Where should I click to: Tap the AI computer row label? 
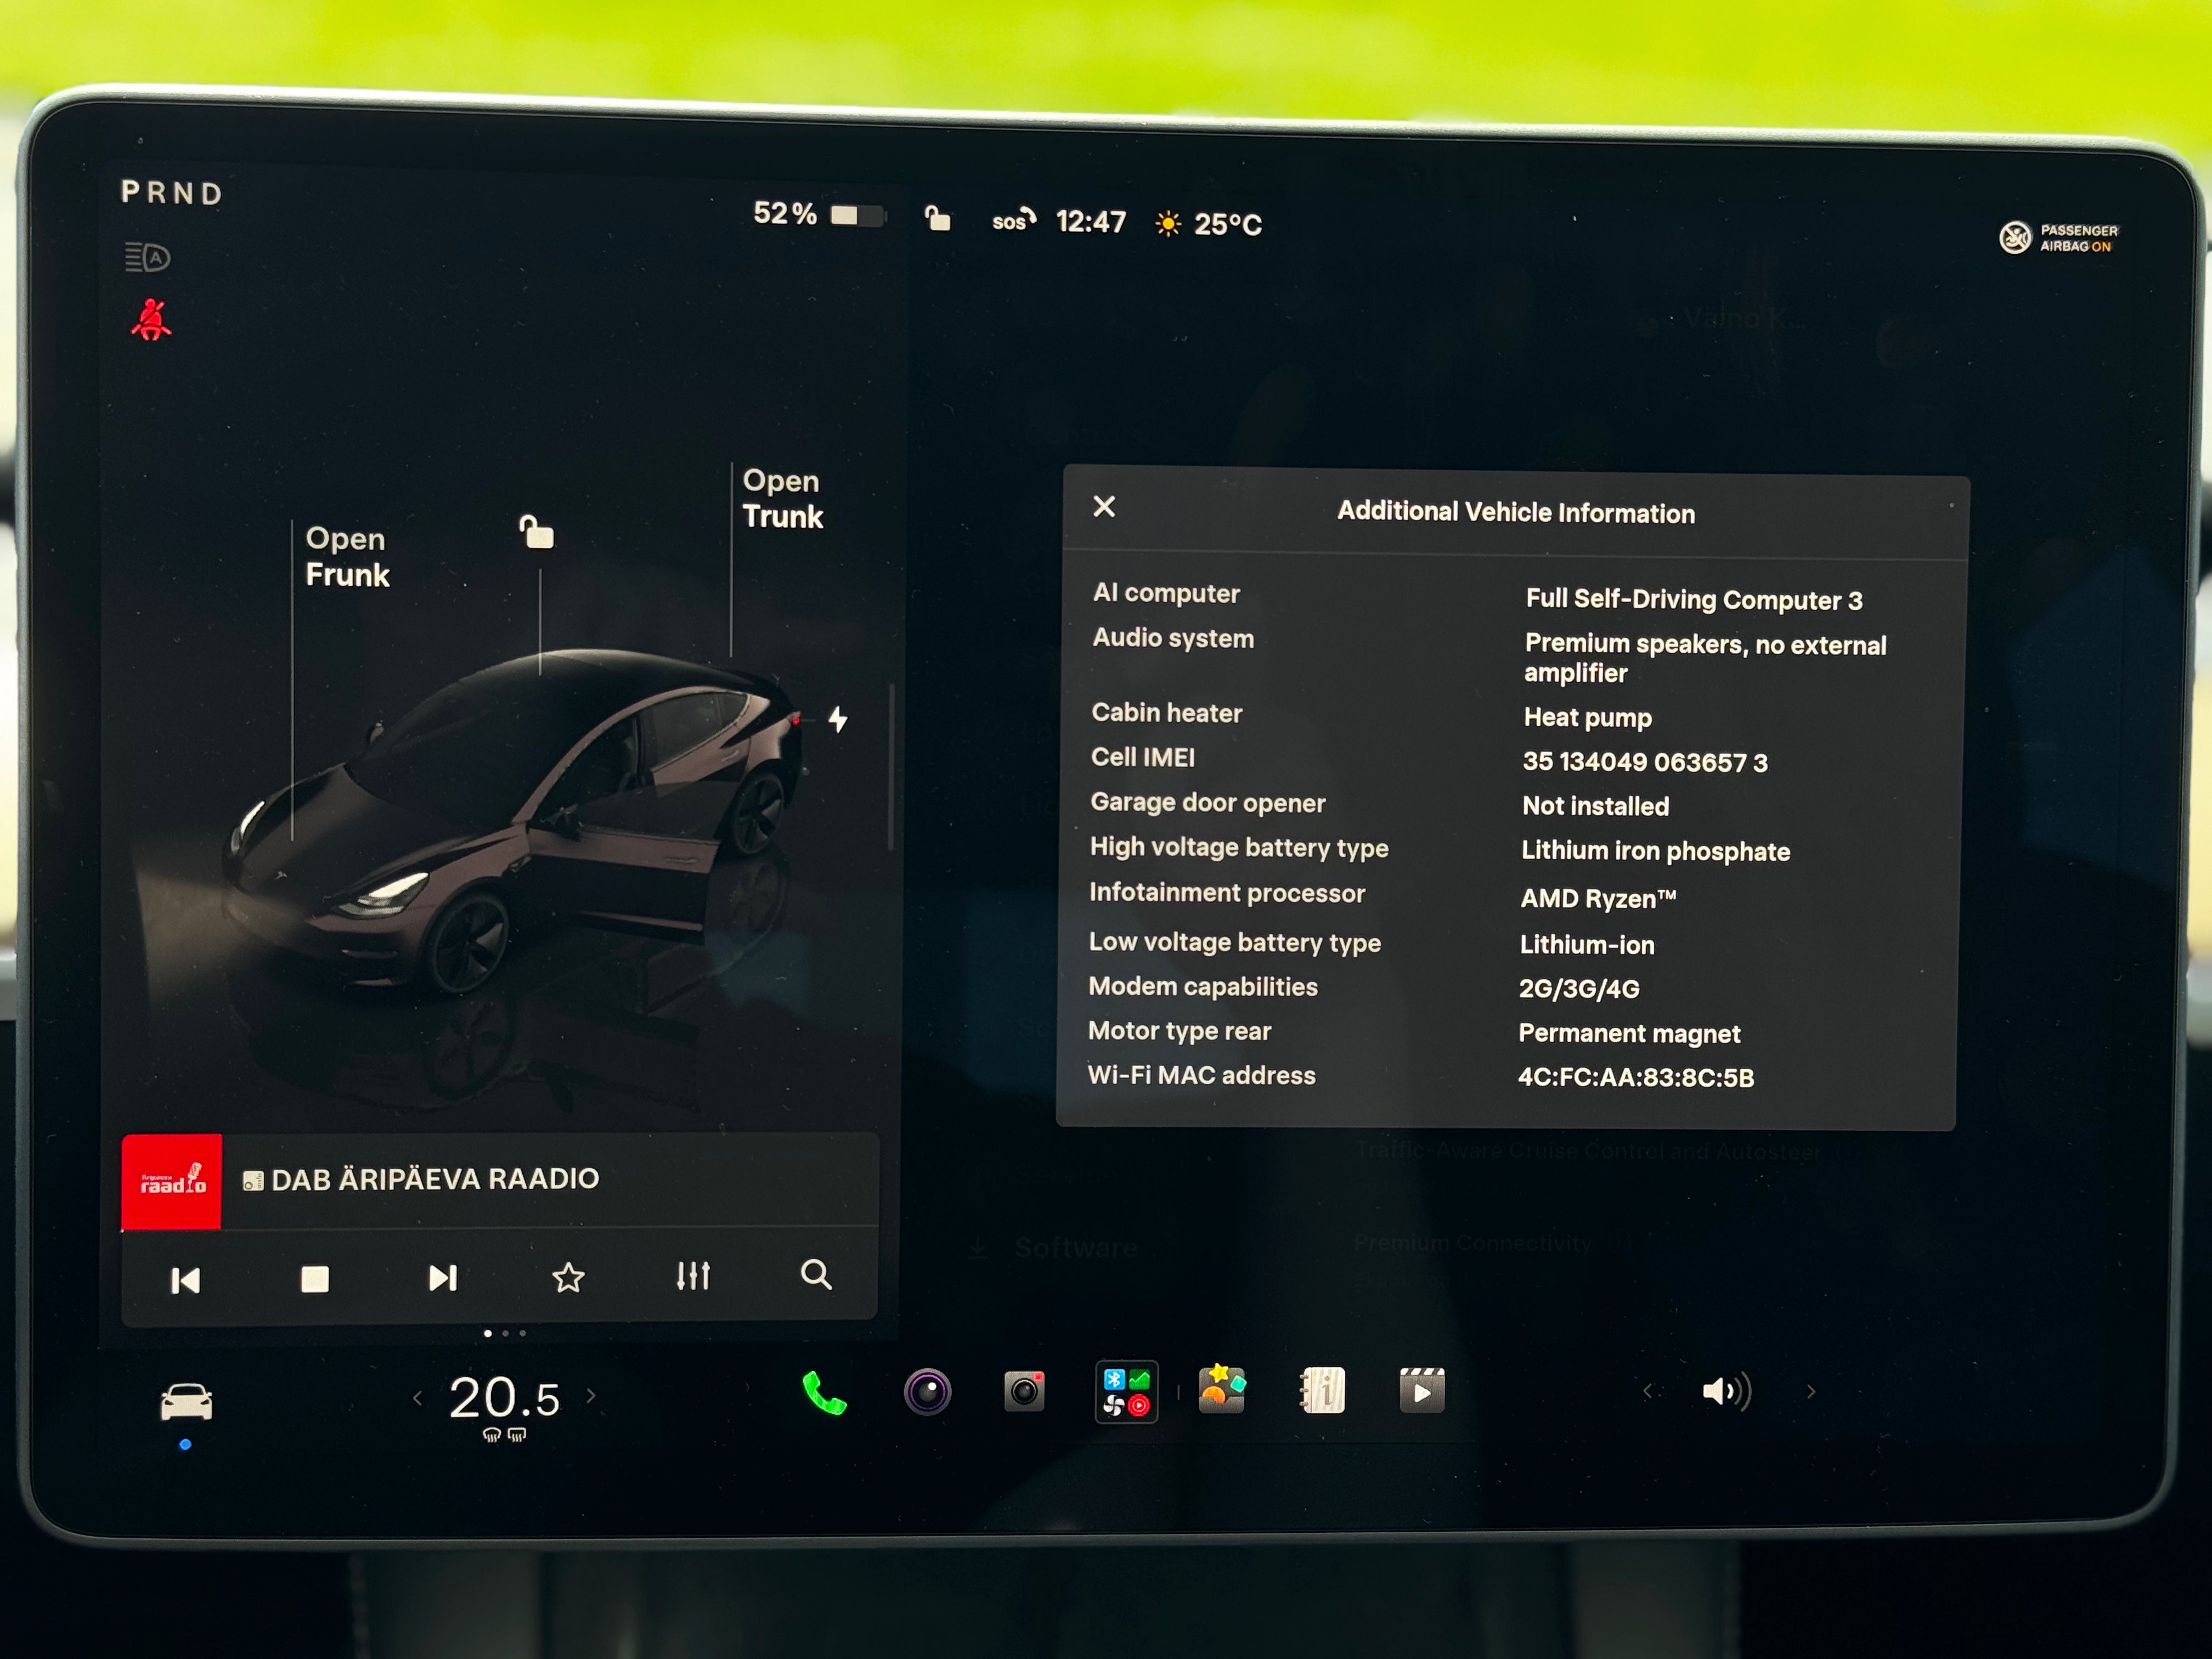(x=1166, y=594)
